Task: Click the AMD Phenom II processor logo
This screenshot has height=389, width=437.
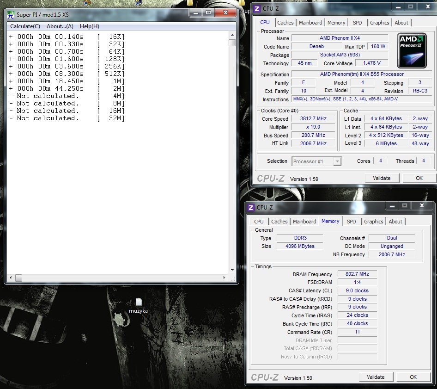Action: (x=412, y=50)
